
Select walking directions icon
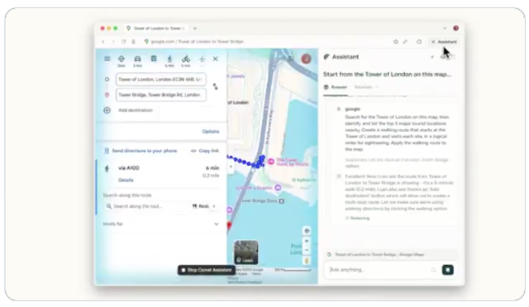pyautogui.click(x=169, y=59)
